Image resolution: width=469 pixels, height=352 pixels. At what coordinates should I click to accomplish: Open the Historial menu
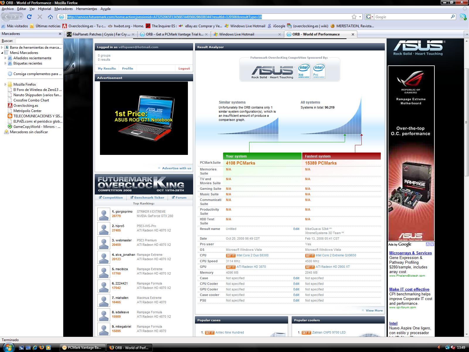click(x=45, y=9)
